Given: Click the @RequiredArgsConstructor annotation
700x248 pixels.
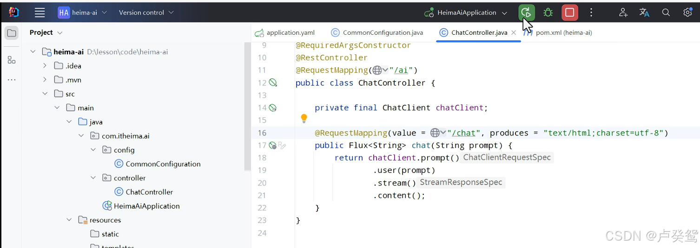Looking at the screenshot, I should tap(353, 45).
